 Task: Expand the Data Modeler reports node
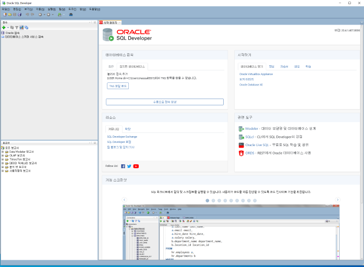3,152
